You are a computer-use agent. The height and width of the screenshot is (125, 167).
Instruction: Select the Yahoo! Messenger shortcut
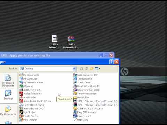85,94
